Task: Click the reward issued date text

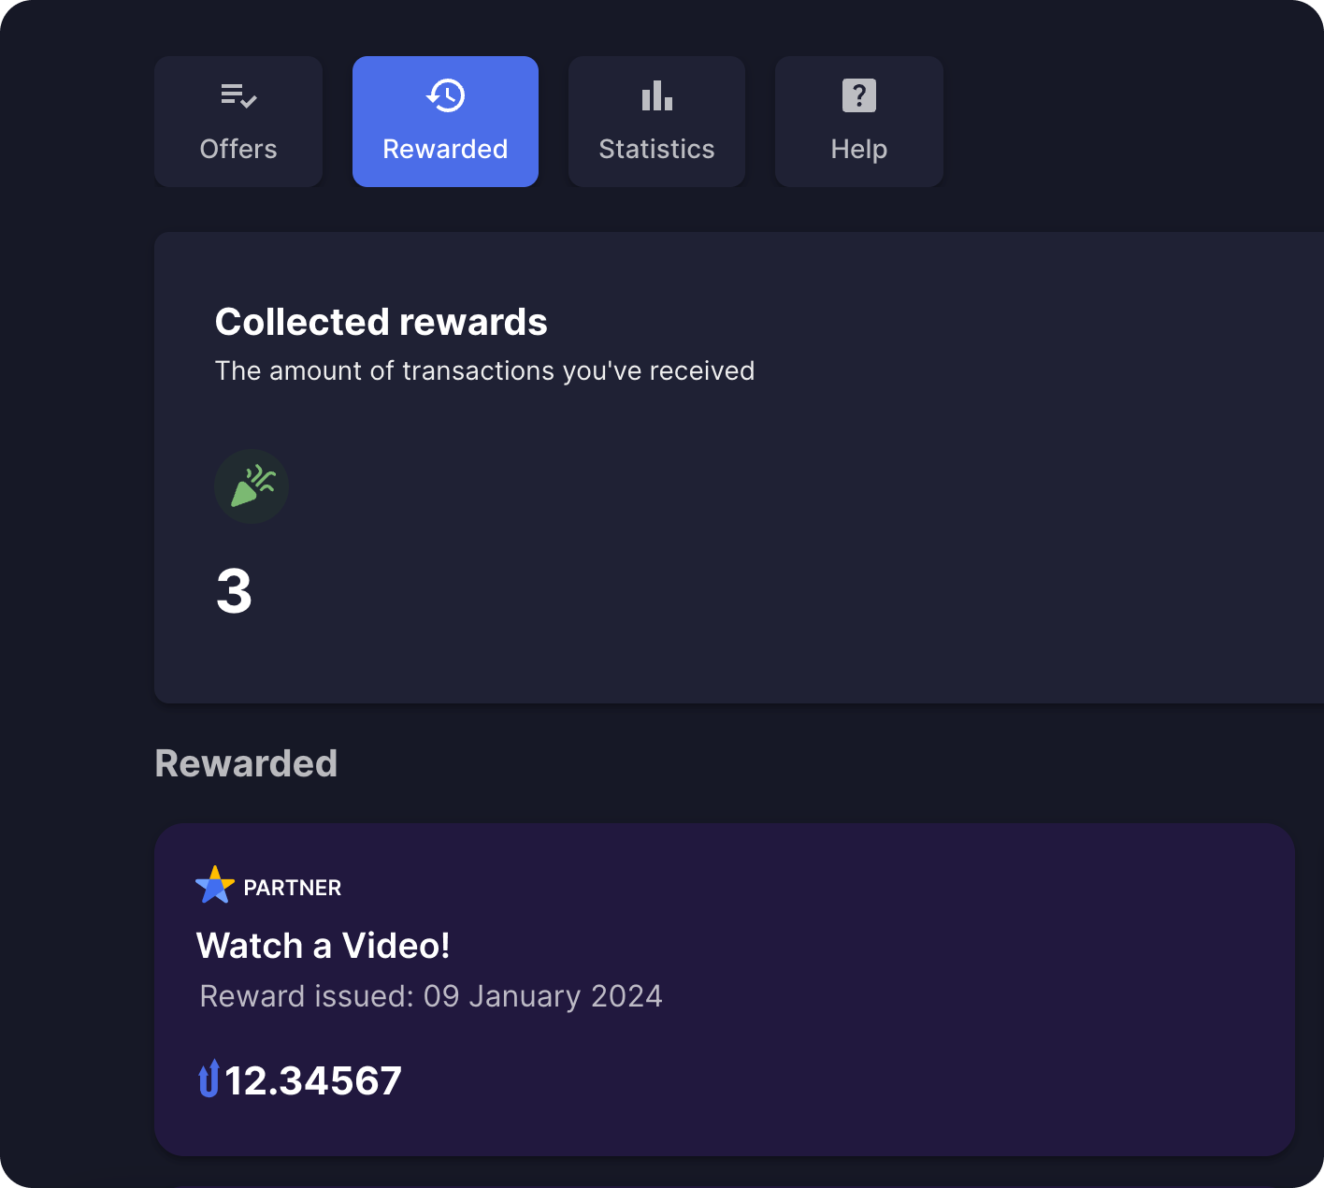Action: (431, 996)
